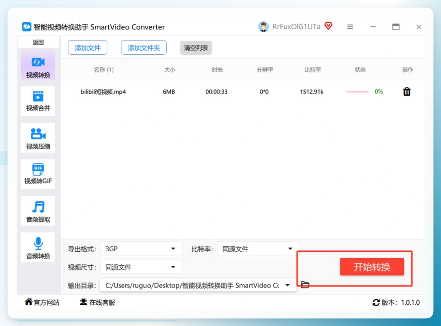This screenshot has width=441, height=326.
Task: Click the user avatar icon
Action: click(263, 27)
